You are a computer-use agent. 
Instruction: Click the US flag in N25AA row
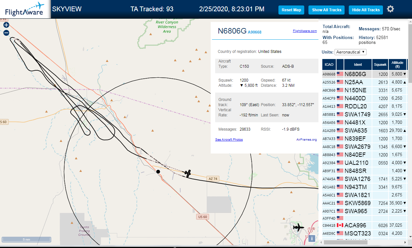pos(340,82)
